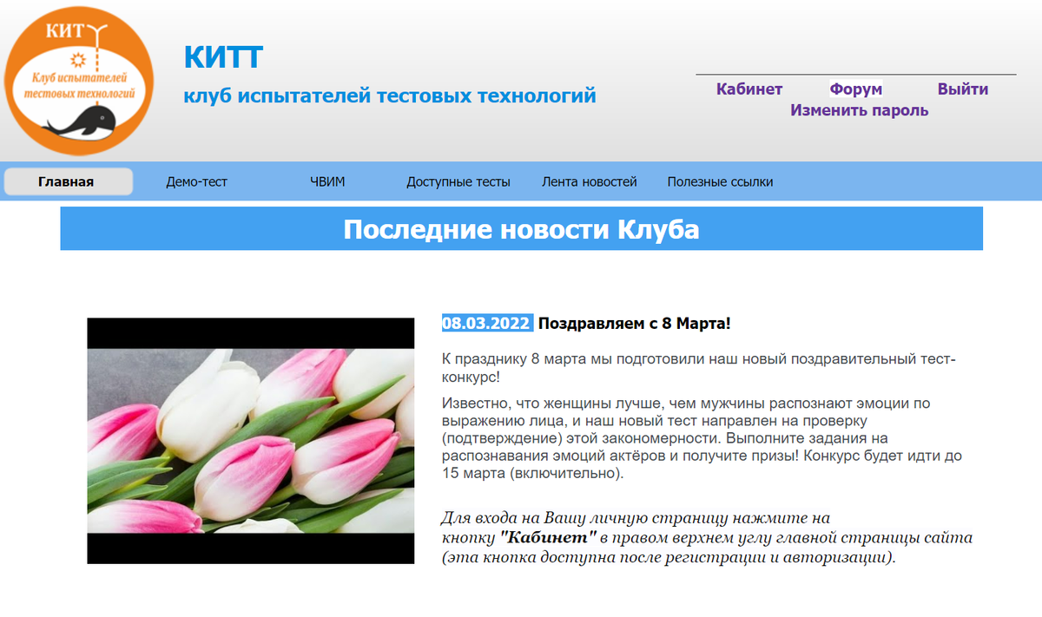Screen dimensions: 1042x617
Task: Click the клуб испытателей тестовых технологий subtitle
Action: tap(390, 95)
